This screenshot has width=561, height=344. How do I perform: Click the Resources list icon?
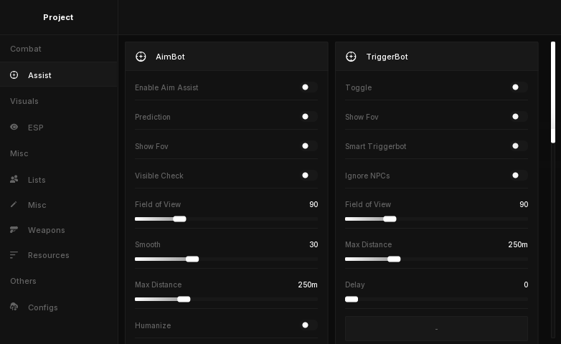pyautogui.click(x=14, y=255)
